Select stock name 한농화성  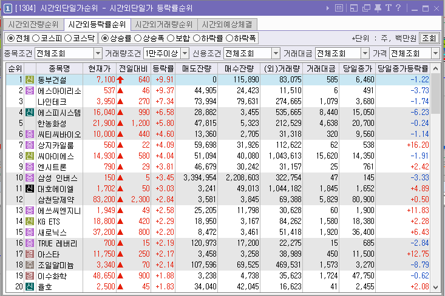point(52,123)
